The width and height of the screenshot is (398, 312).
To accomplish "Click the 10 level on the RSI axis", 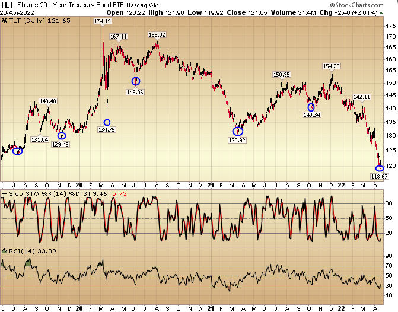I will [389, 295].
